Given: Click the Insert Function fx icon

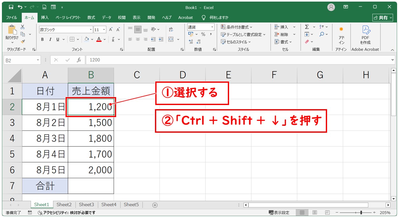Looking at the screenshot, I should click(x=79, y=60).
